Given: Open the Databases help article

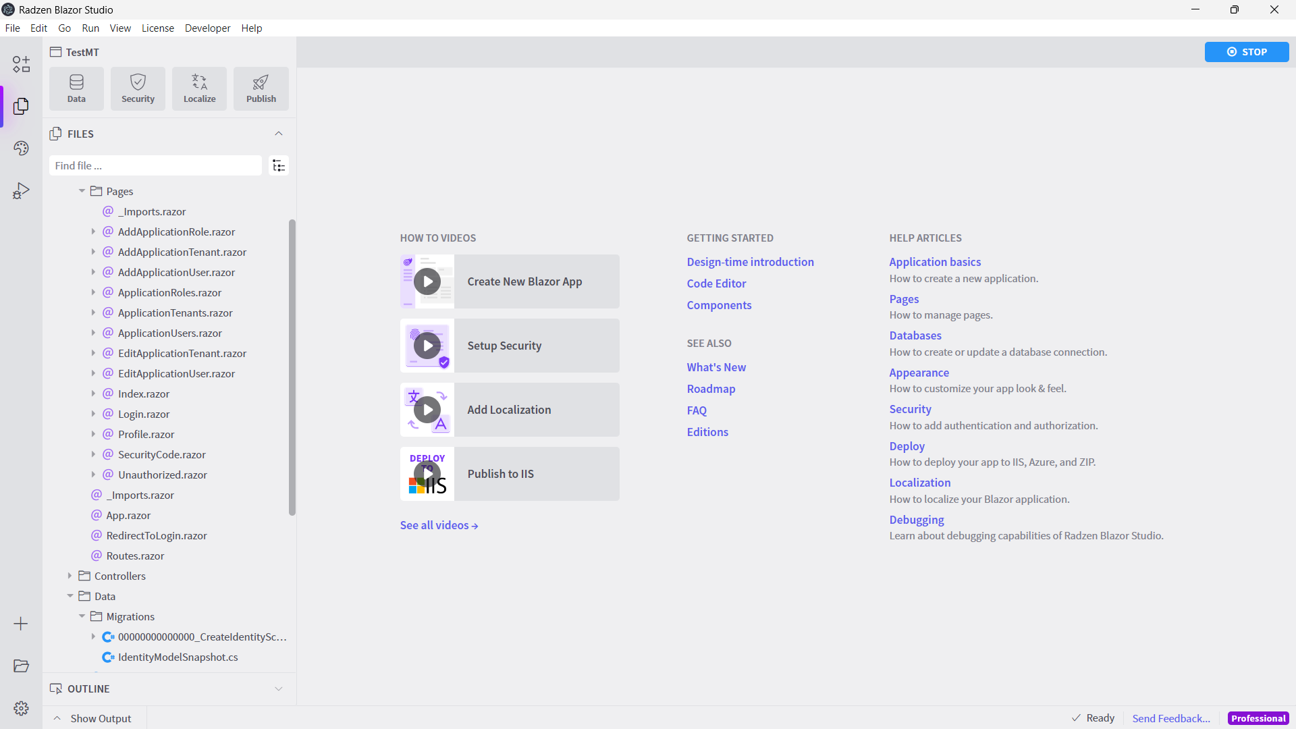Looking at the screenshot, I should [915, 335].
